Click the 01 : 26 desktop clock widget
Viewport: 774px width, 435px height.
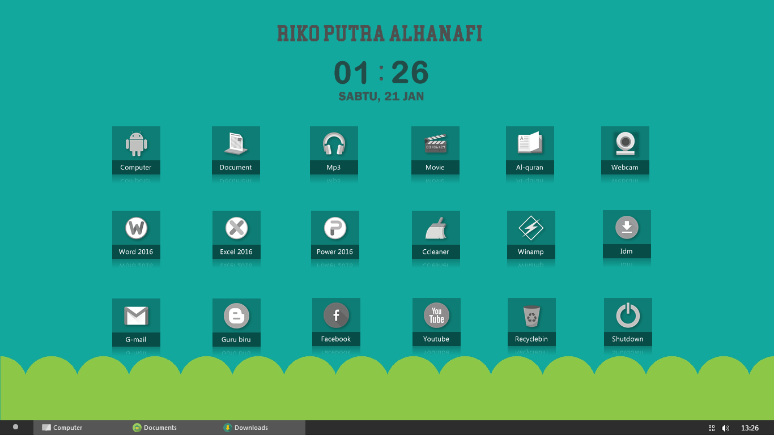[381, 72]
